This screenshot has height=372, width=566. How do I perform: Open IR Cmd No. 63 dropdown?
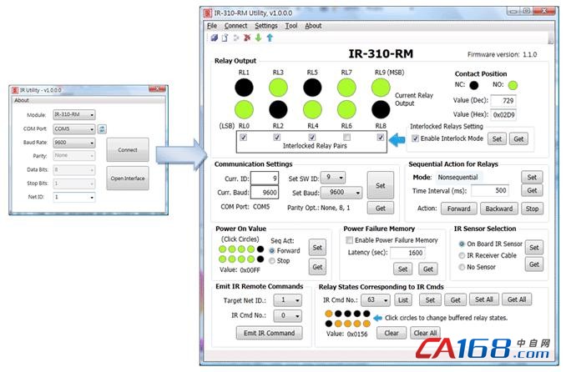376,299
